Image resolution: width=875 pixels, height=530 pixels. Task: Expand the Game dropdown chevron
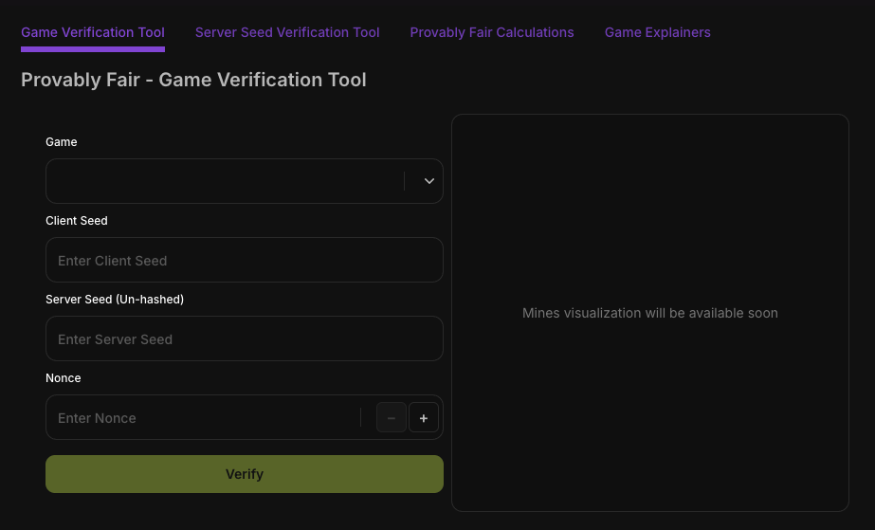[x=428, y=181]
